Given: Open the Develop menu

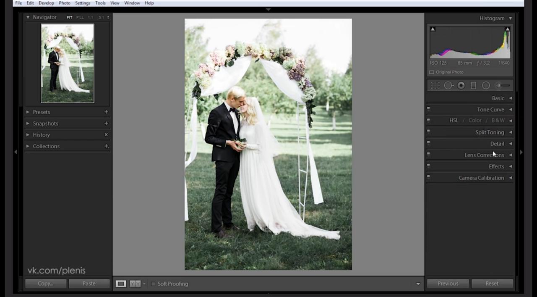Looking at the screenshot, I should click(46, 3).
